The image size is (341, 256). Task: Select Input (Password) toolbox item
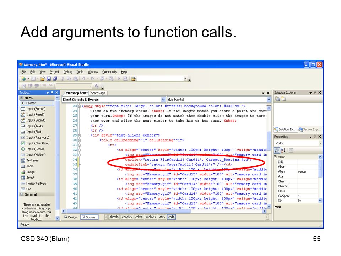[x=37, y=138]
